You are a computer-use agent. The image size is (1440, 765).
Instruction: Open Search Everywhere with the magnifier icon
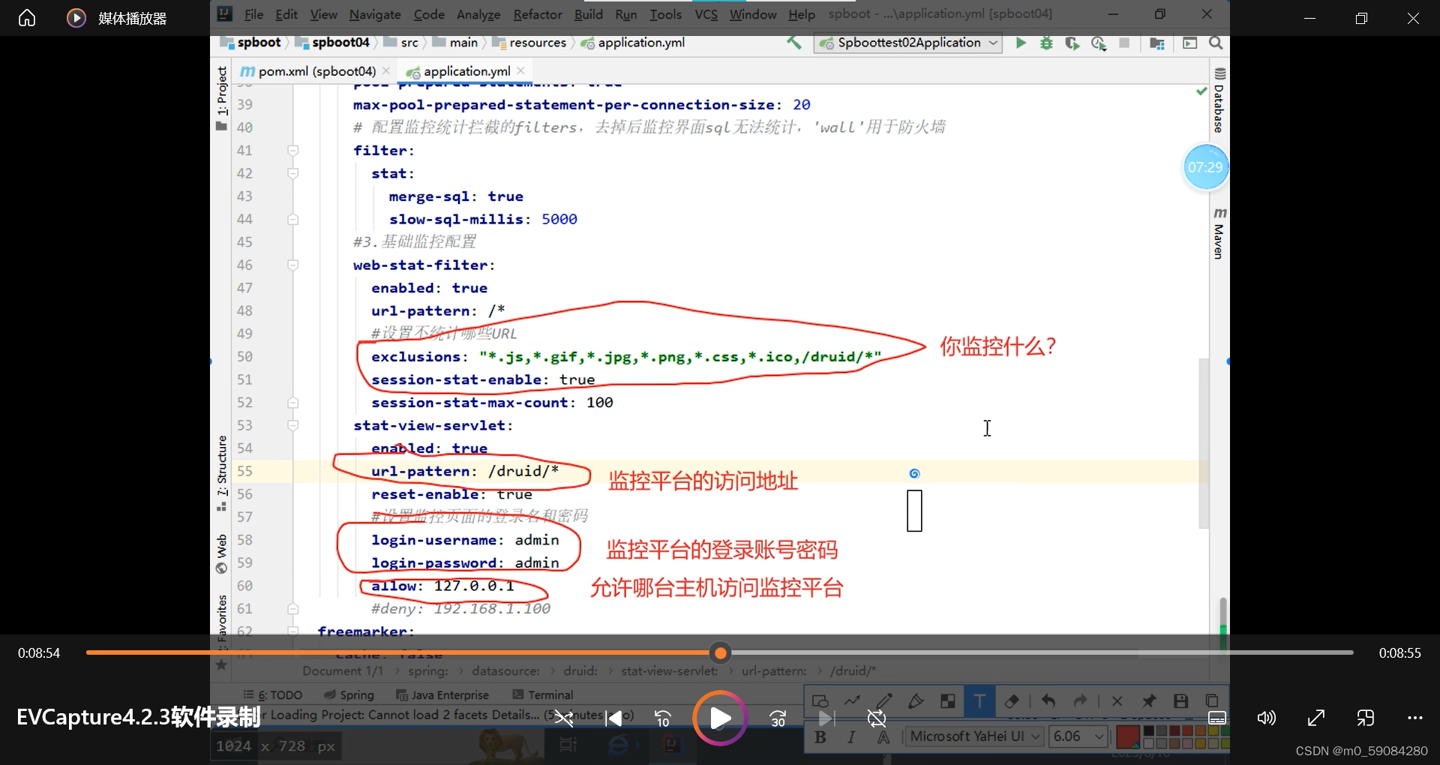[1216, 43]
